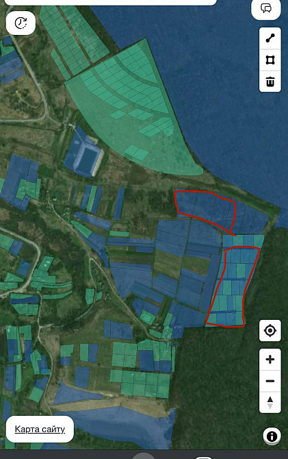Screen dimensions: 288x459
Task: Focus the white search bar at top
Action: [111, 2]
